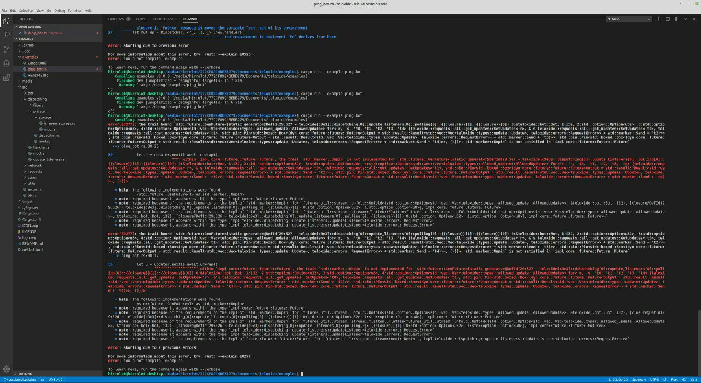The height and width of the screenshot is (383, 701).
Task: Open update_listeners.rs file
Action: 48,159
